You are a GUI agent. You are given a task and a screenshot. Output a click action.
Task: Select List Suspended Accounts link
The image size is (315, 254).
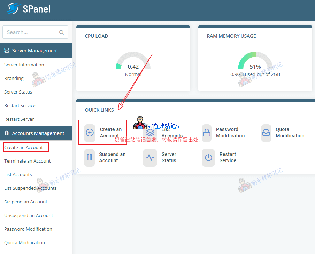click(x=30, y=188)
